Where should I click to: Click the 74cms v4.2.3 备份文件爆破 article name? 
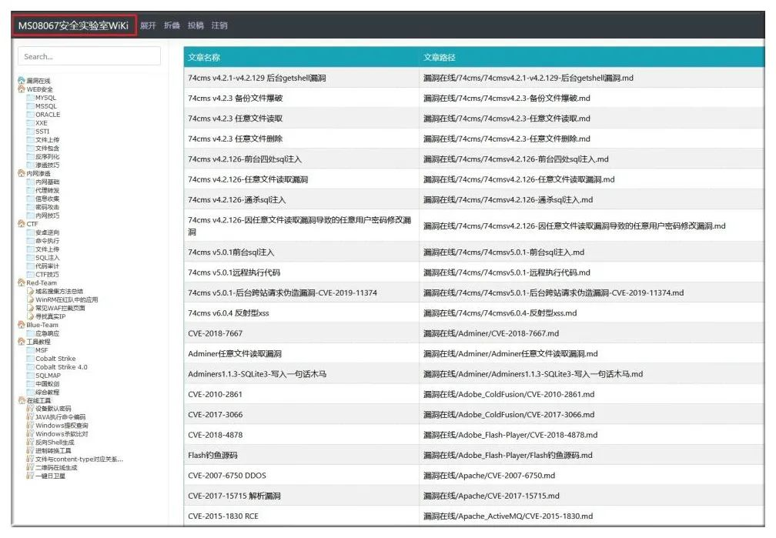tap(235, 98)
